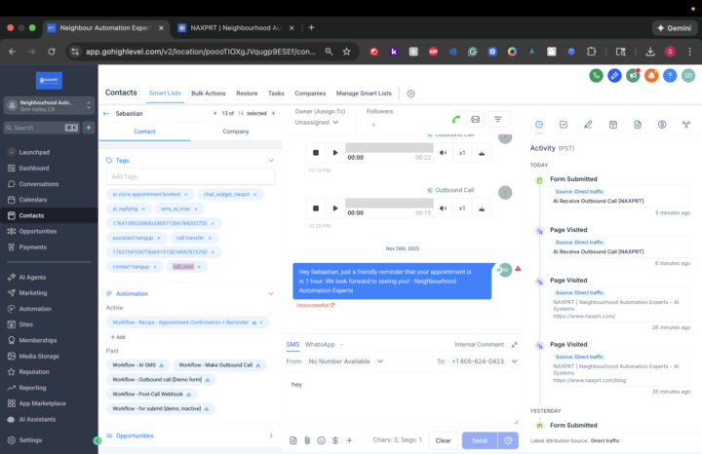Click the email envelope icon in conversation header
702x454 pixels.
476,120
